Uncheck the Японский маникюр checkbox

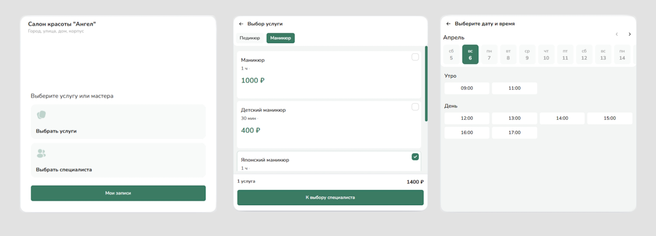pos(415,157)
